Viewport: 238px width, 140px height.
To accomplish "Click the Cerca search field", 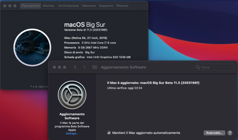I will [x=214, y=67].
